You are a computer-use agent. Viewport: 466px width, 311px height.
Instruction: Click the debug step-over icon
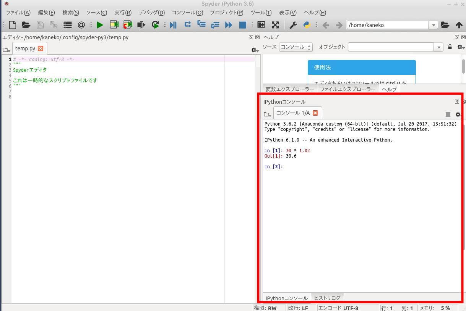187,25
